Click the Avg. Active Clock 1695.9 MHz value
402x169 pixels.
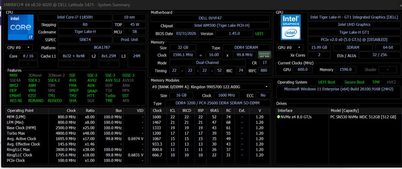coord(66,138)
